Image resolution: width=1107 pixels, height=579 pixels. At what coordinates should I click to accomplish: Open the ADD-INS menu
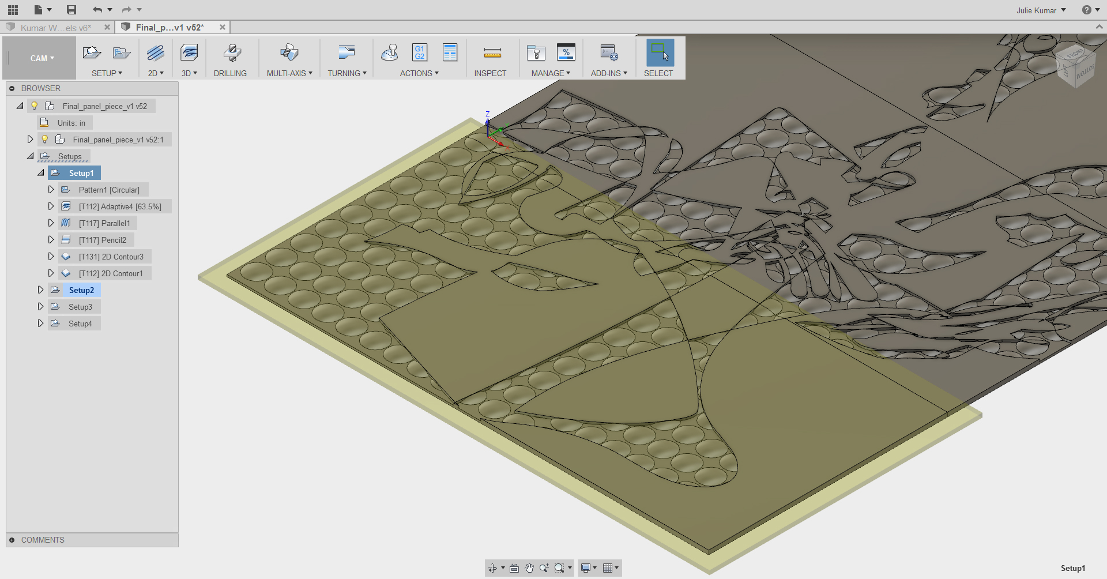[x=609, y=73]
